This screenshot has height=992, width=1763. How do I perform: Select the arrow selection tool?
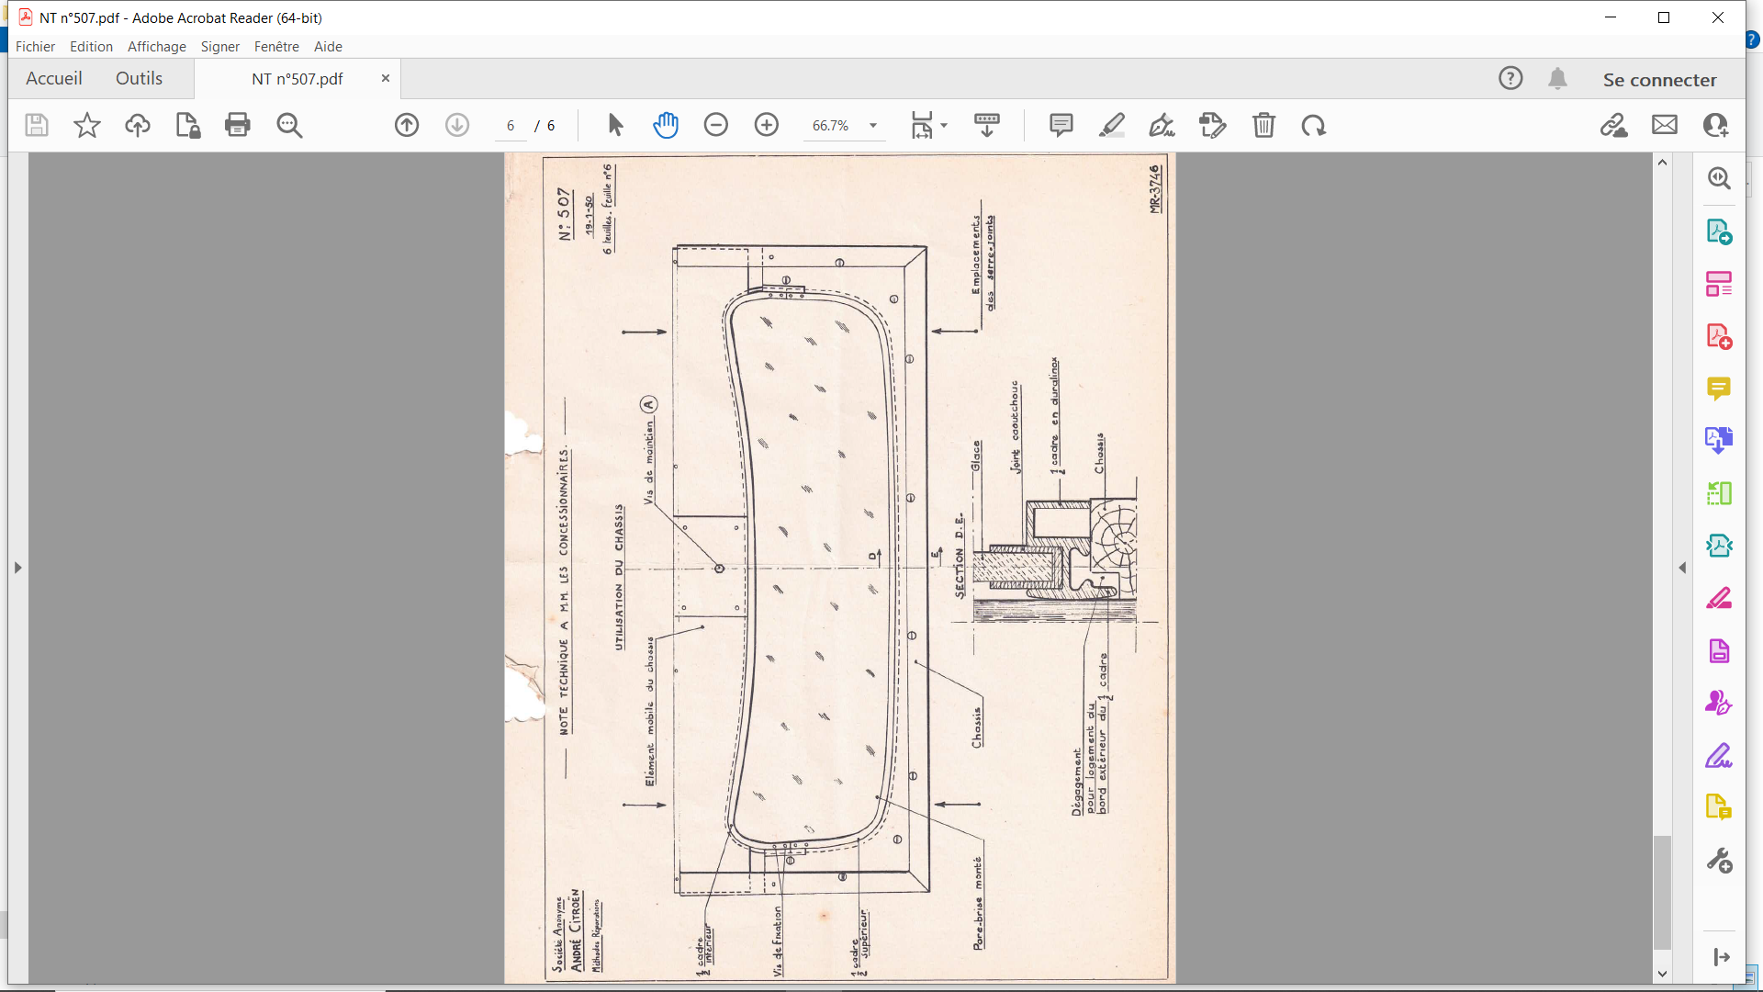tap(615, 125)
